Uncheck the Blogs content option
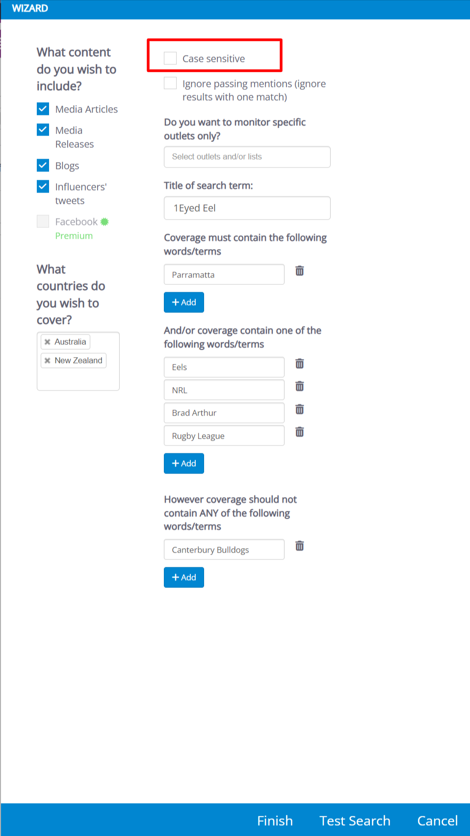This screenshot has height=836, width=470. (43, 165)
